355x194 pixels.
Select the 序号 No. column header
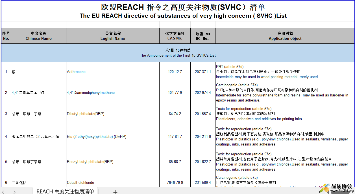(x=6, y=36)
